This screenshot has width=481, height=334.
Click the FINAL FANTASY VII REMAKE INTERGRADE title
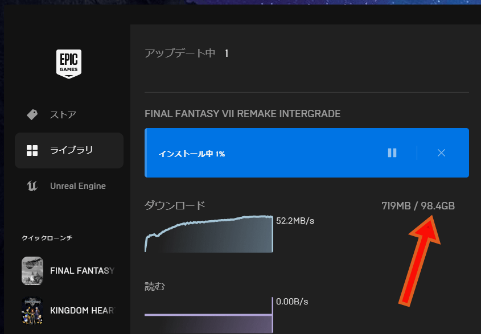click(x=242, y=114)
